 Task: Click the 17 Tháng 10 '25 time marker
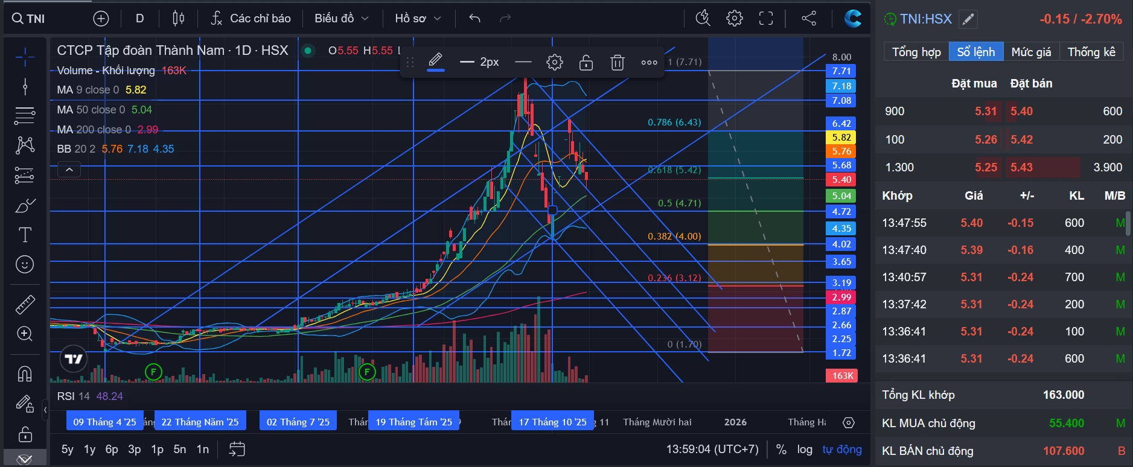(x=552, y=422)
